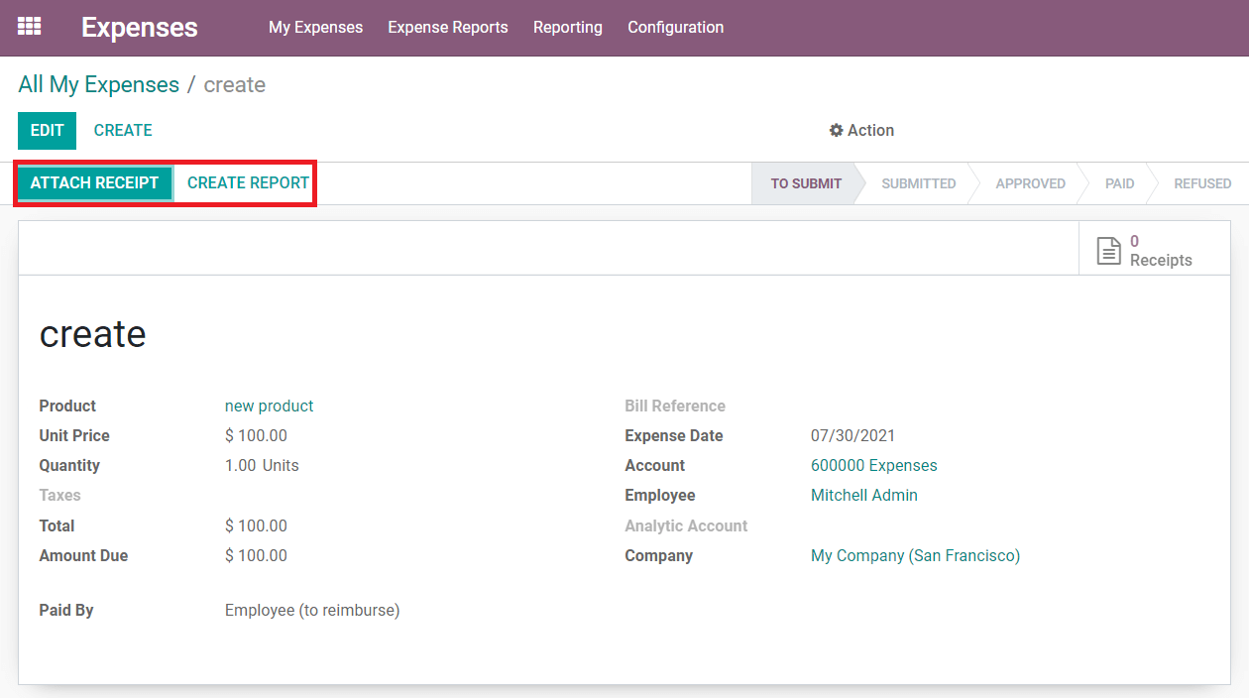Viewport: 1249px width, 698px height.
Task: Click the Paid By label
Action: 66,611
